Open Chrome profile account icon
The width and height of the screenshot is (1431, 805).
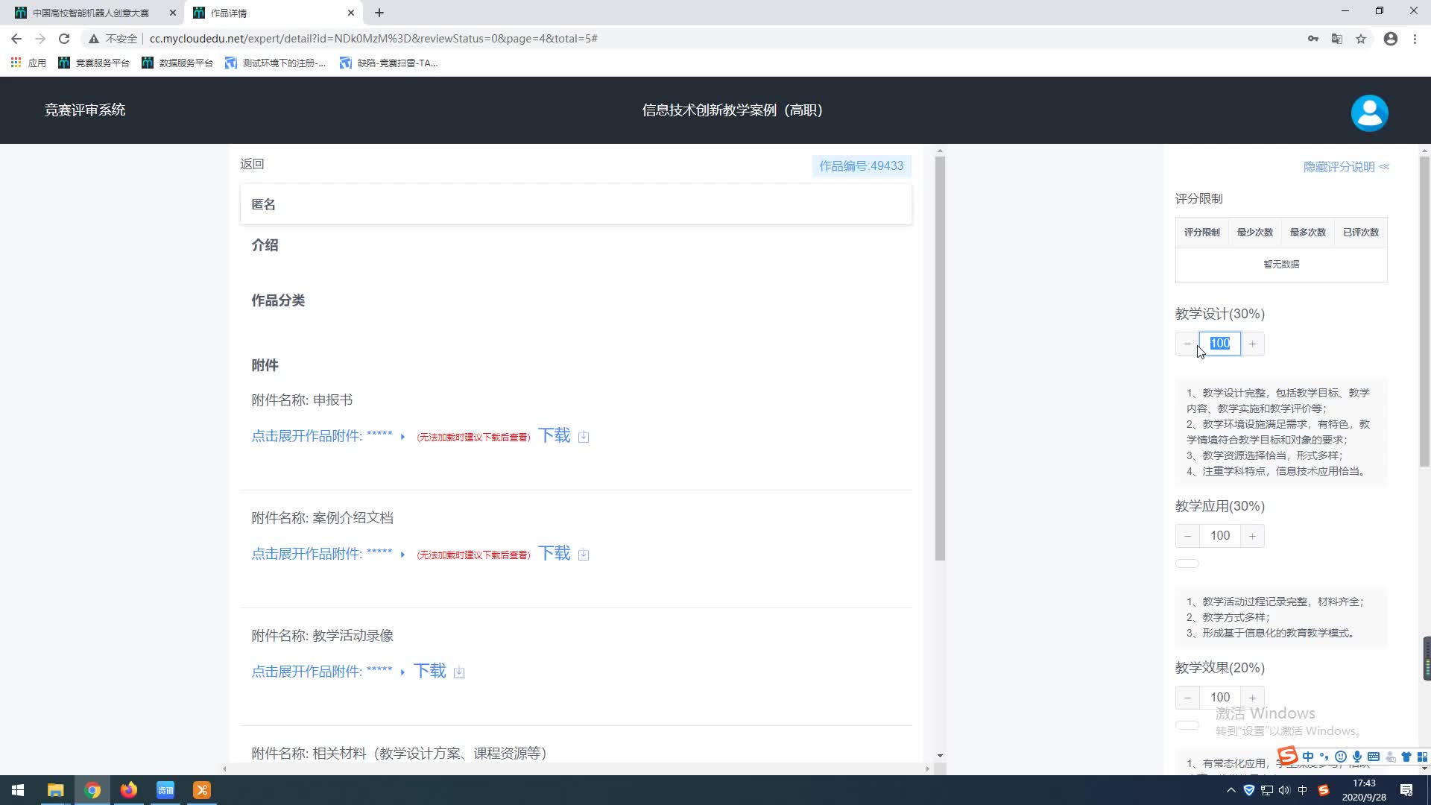coord(1391,39)
